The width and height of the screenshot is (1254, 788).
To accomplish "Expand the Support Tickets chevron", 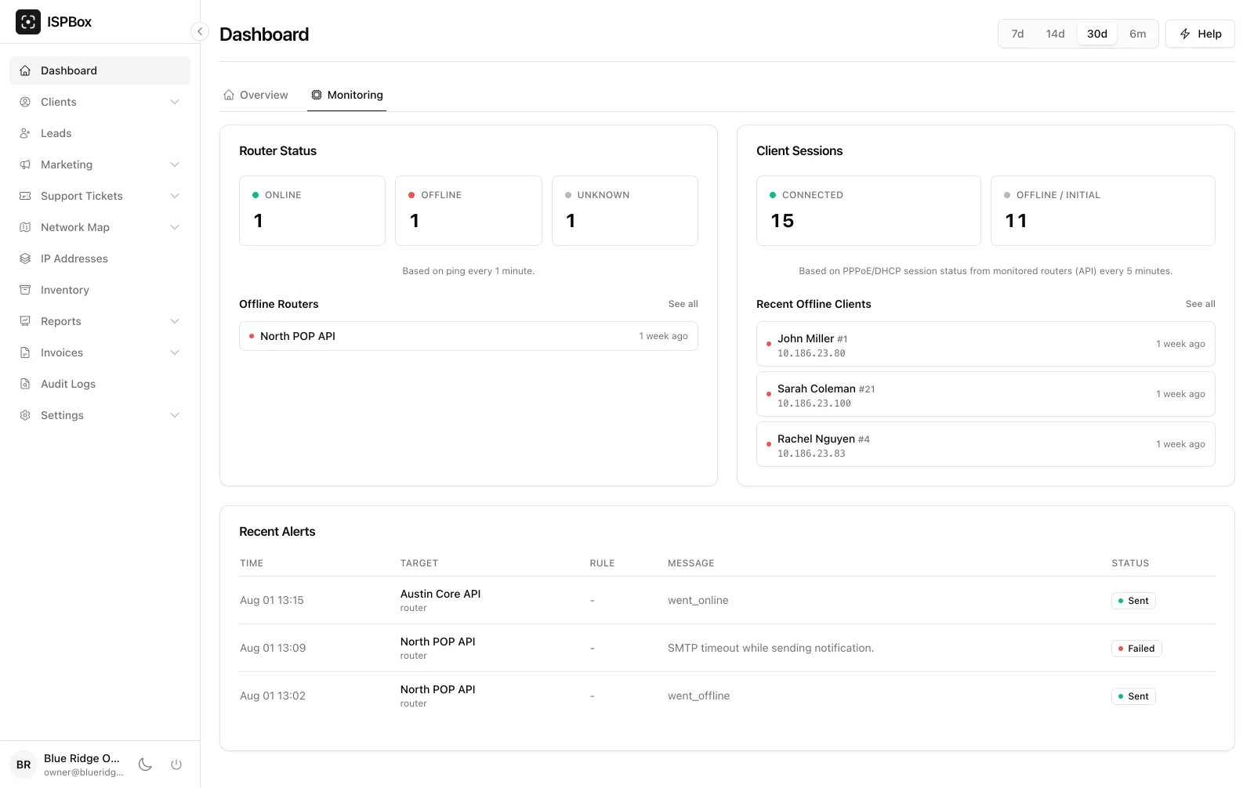I will coord(175,196).
